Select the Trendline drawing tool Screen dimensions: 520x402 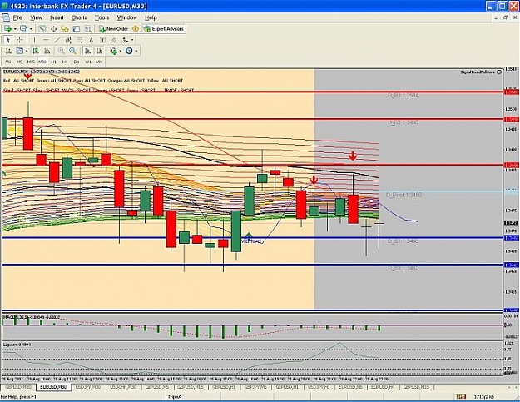tap(57, 40)
